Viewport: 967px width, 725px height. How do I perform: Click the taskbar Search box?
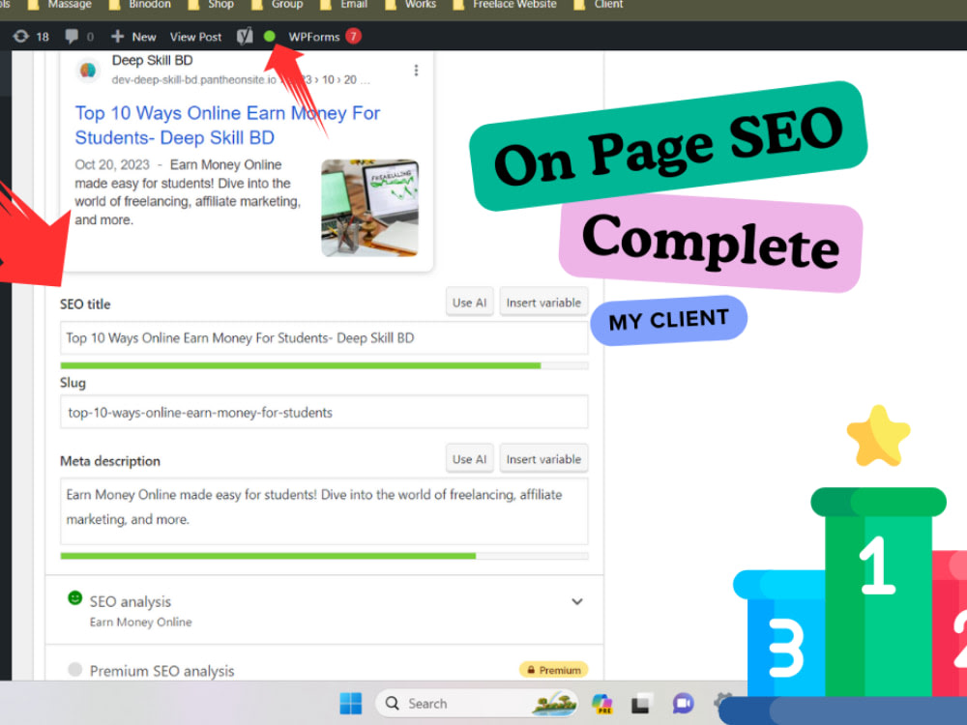[x=478, y=704]
